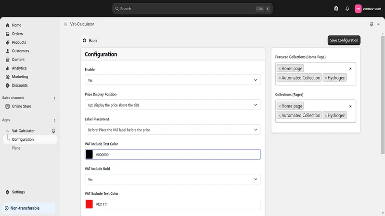Open the Sidekick assistant icon in the top bar
385x216 pixels.
pos(336,9)
